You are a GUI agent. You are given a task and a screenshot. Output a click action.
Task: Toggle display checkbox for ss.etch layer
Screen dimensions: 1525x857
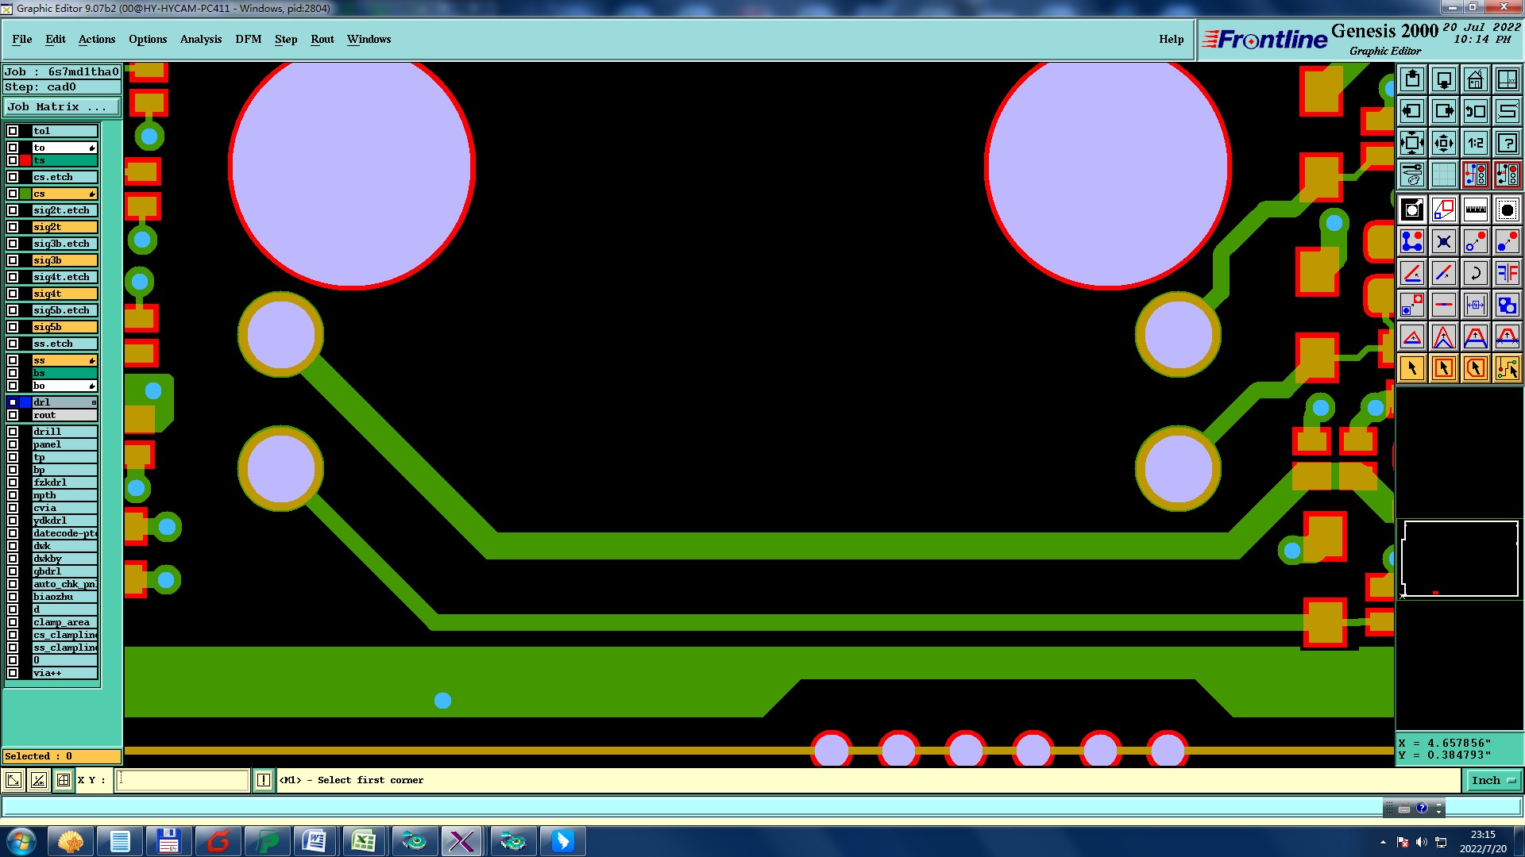pos(13,344)
